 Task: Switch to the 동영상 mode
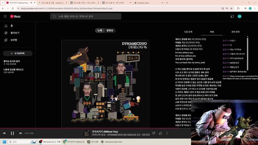point(110,31)
